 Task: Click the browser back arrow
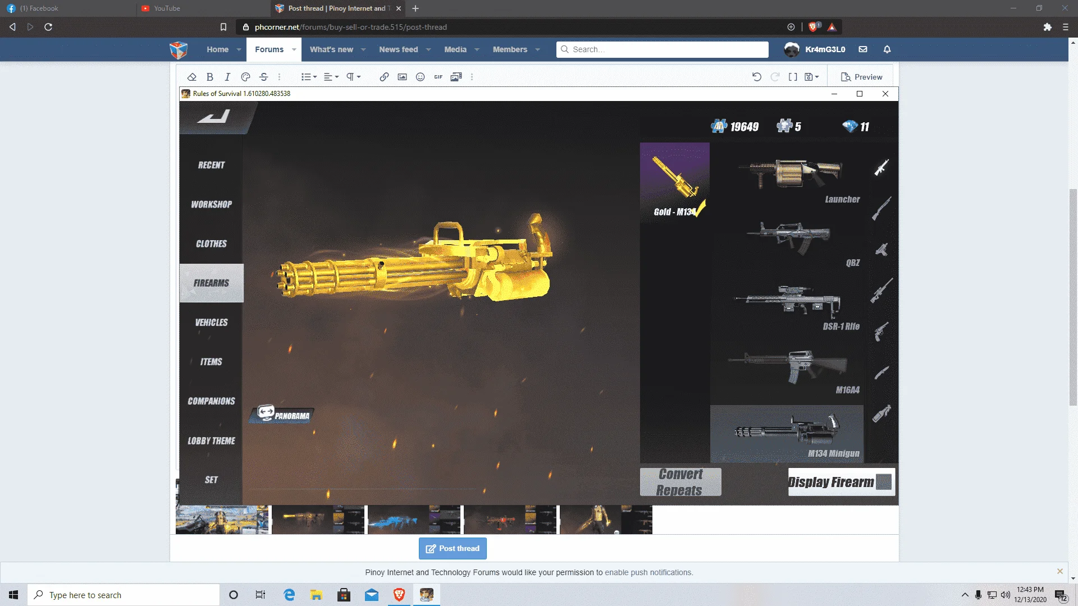(x=12, y=27)
